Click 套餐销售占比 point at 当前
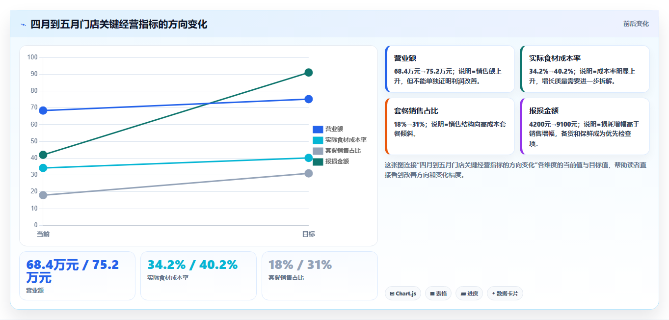This screenshot has width=669, height=320. coord(43,195)
